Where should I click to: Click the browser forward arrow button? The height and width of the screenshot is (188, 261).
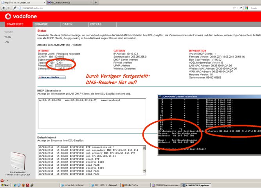[x=8, y=8]
